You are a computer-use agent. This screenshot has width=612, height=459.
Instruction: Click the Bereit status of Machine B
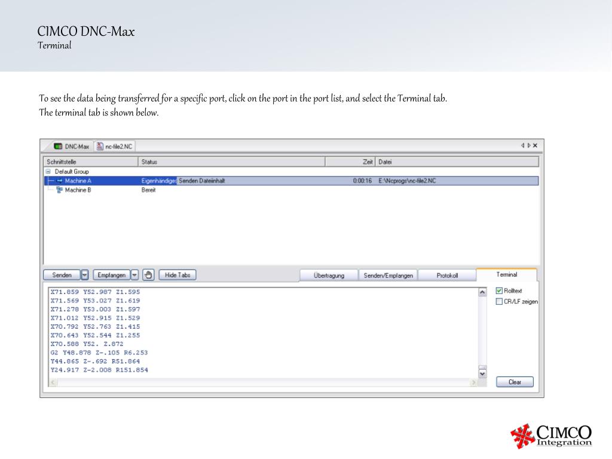pyautogui.click(x=148, y=190)
